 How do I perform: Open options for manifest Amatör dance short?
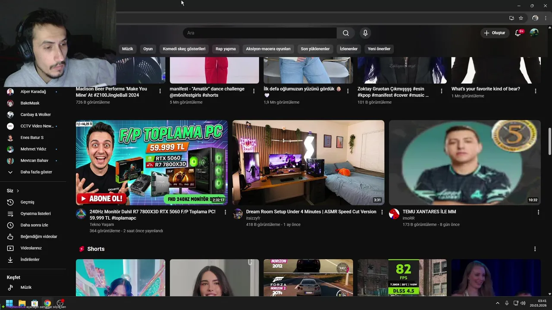click(254, 91)
